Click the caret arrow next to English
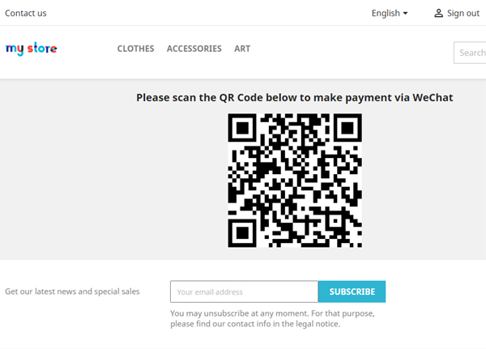This screenshot has width=486, height=349. tap(406, 13)
